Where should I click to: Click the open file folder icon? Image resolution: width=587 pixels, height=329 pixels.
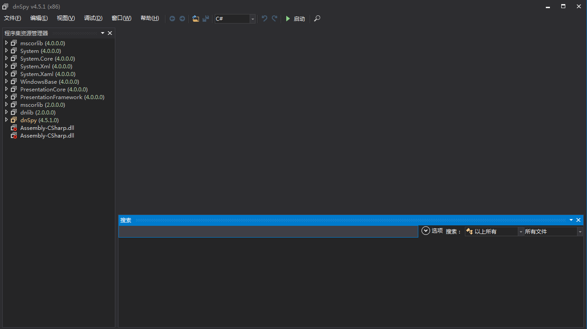(x=196, y=19)
